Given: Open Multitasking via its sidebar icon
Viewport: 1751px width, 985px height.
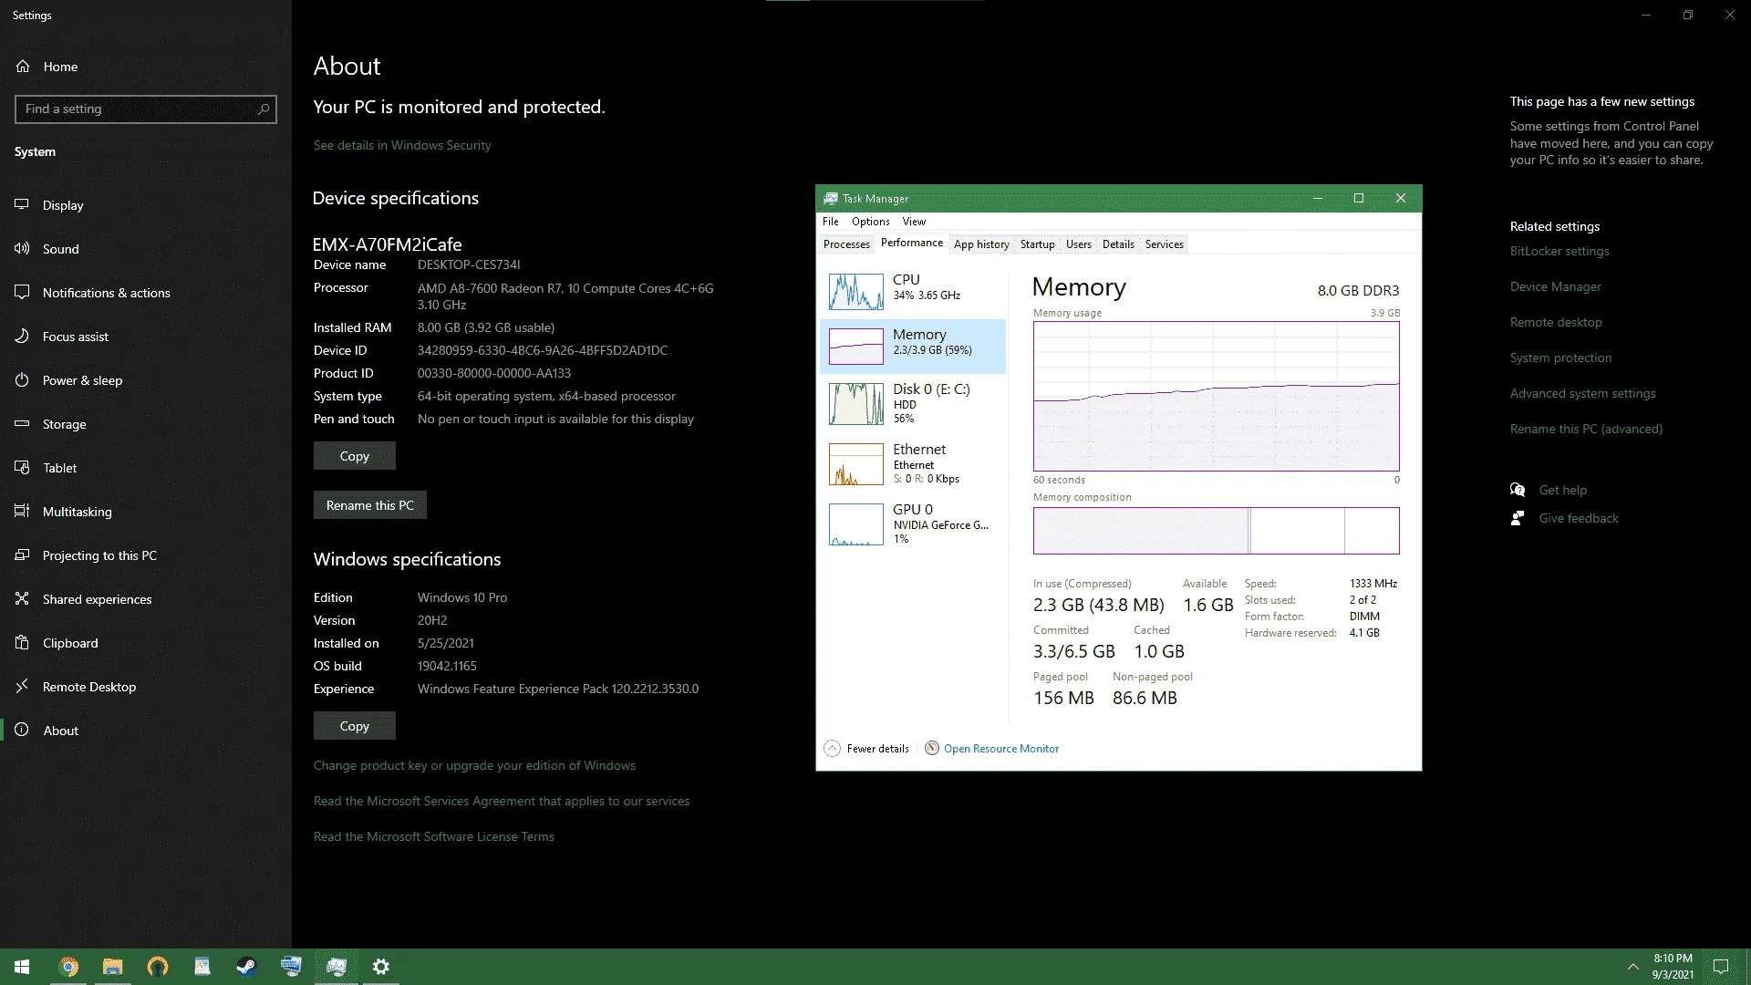Looking at the screenshot, I should pyautogui.click(x=22, y=512).
